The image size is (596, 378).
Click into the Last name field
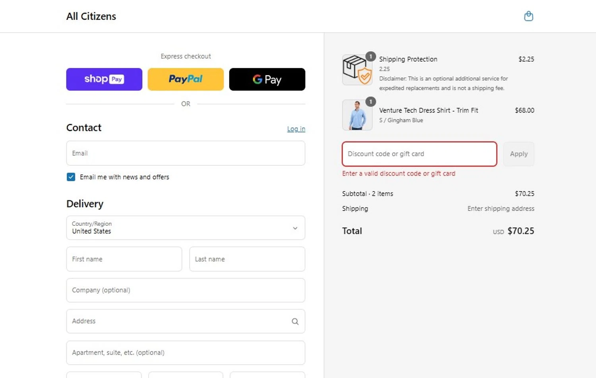pos(247,259)
